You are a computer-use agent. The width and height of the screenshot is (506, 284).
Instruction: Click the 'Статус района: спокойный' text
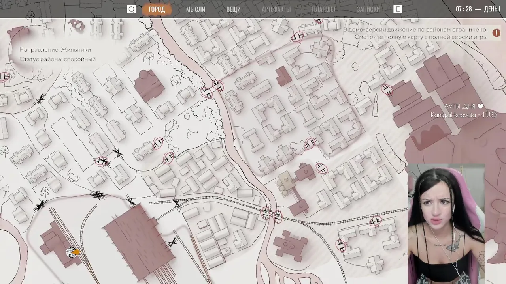(58, 59)
